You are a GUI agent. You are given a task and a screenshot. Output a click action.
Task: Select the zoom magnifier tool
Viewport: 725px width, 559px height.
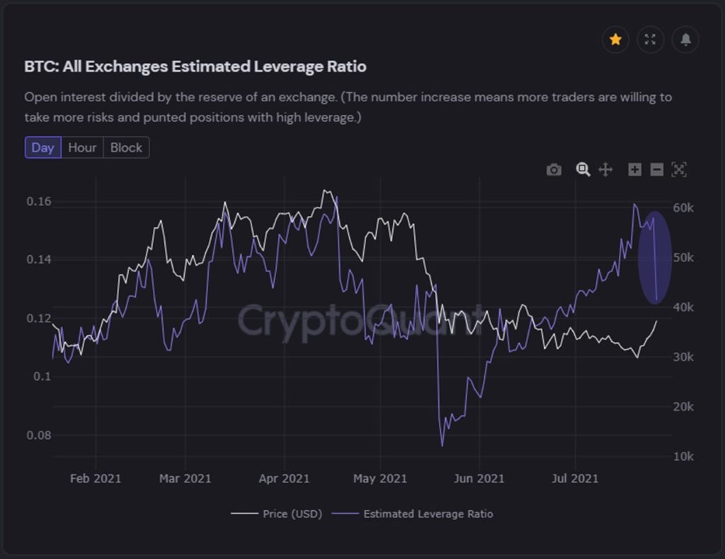click(582, 169)
